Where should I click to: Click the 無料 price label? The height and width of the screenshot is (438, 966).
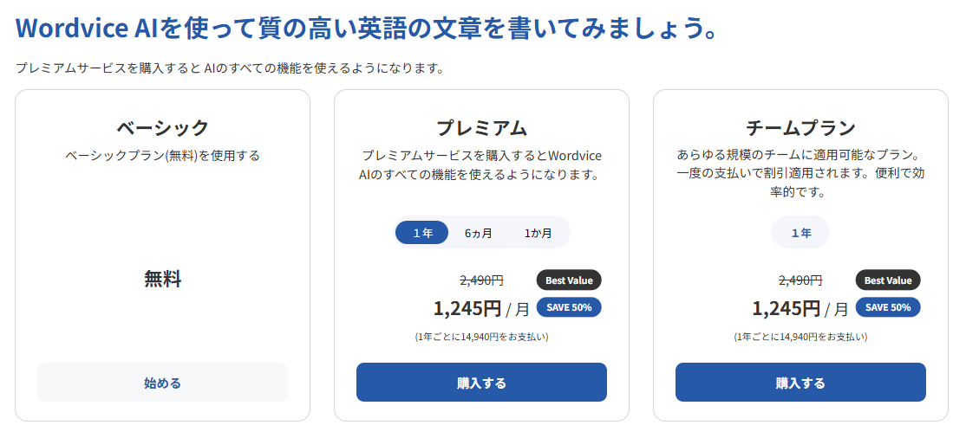tap(162, 280)
